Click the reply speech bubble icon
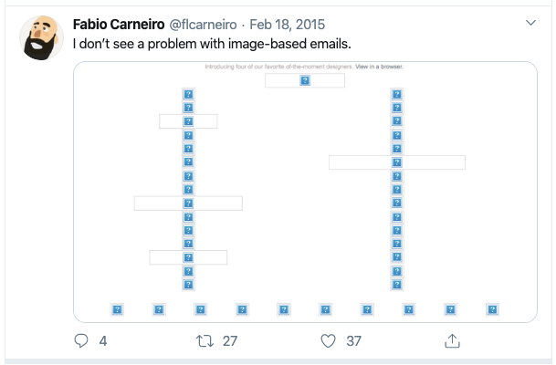 tap(81, 341)
